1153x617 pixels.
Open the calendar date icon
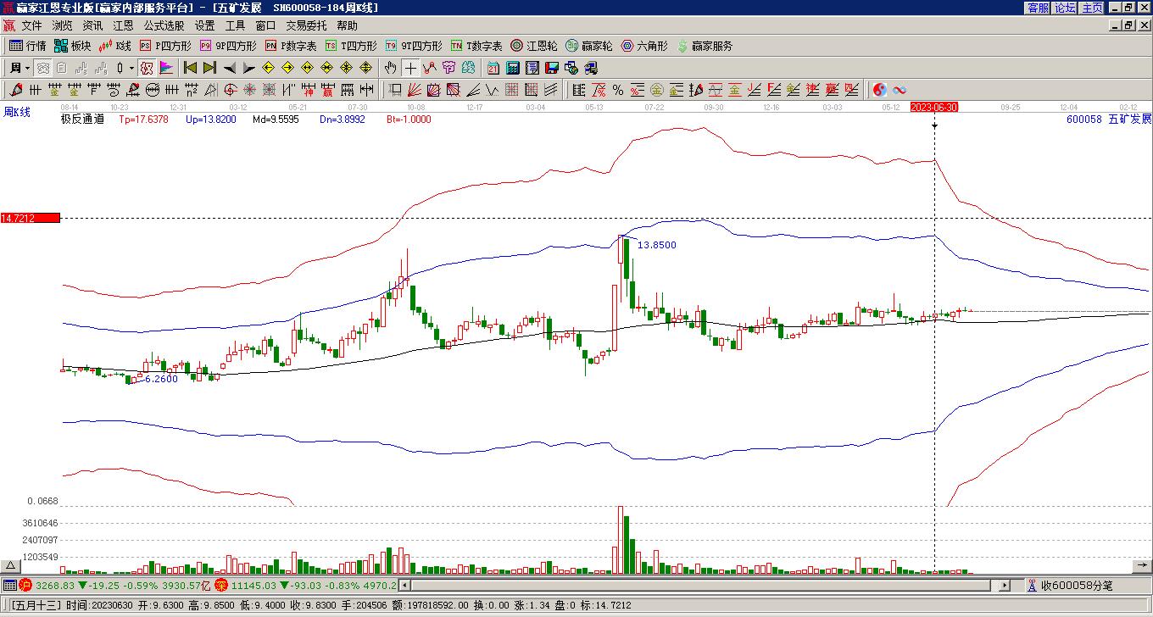pos(493,68)
